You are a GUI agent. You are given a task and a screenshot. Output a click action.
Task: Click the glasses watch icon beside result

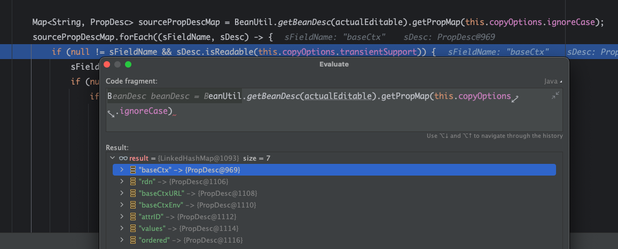pyautogui.click(x=123, y=158)
